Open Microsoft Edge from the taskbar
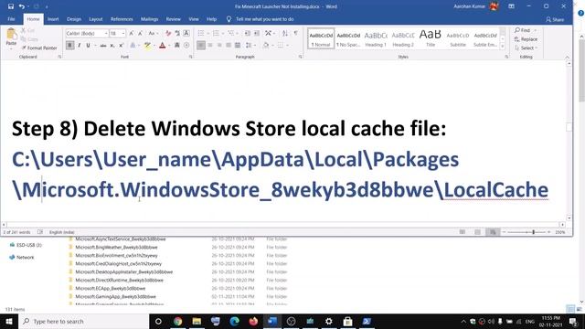This screenshot has width=585, height=329. point(234,321)
